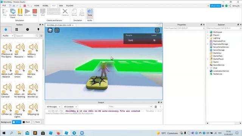
Task: Select LocalizationService in Explorer
Action: (x=221, y=71)
